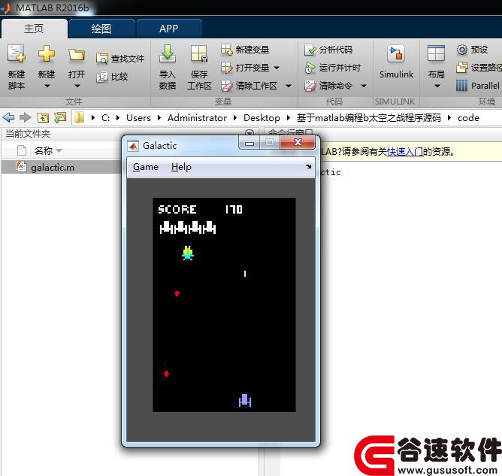Click the New (新建) plus icon
This screenshot has height=476, width=502.
coord(47,54)
